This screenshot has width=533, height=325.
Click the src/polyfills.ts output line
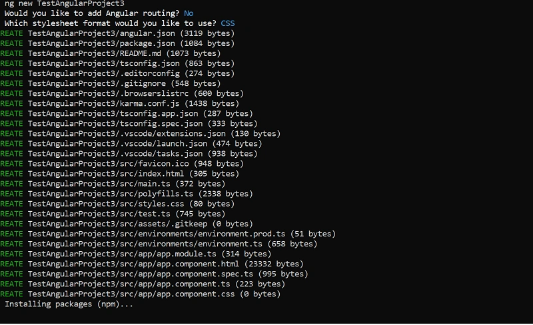click(x=127, y=194)
